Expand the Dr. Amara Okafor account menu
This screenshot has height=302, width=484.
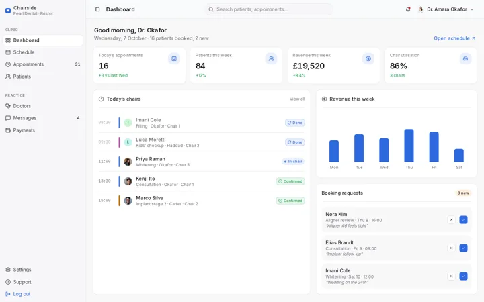(x=446, y=9)
